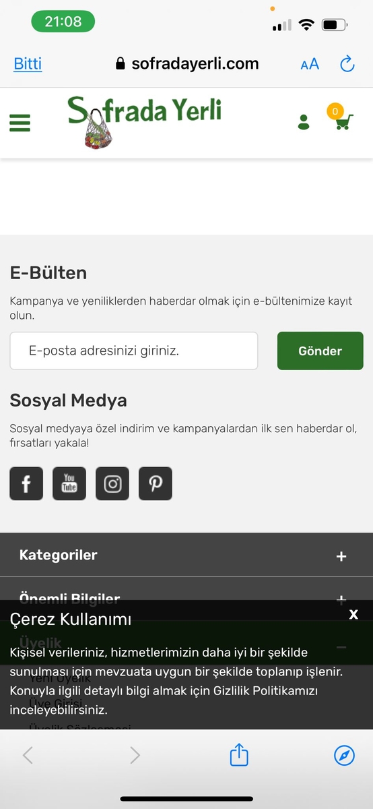373x809 pixels.
Task: Tap Bitti to close browser
Action: [28, 64]
